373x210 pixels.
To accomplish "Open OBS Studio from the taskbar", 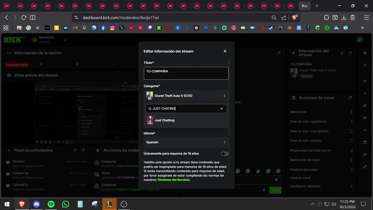I will pyautogui.click(x=124, y=204).
